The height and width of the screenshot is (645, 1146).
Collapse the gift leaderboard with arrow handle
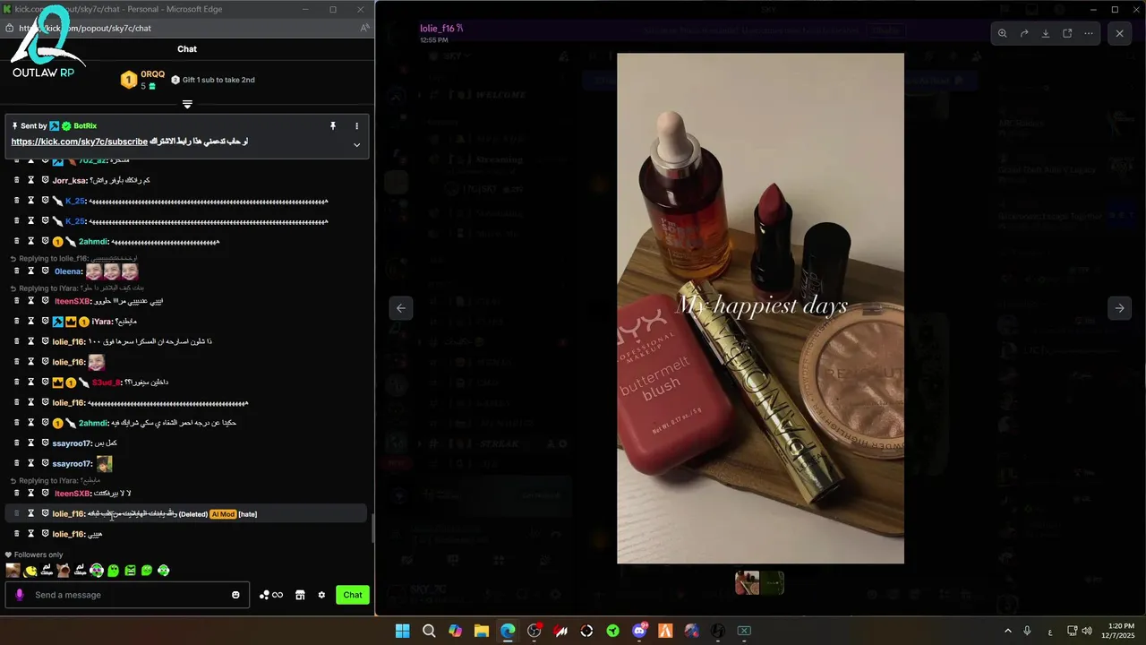pos(187,105)
